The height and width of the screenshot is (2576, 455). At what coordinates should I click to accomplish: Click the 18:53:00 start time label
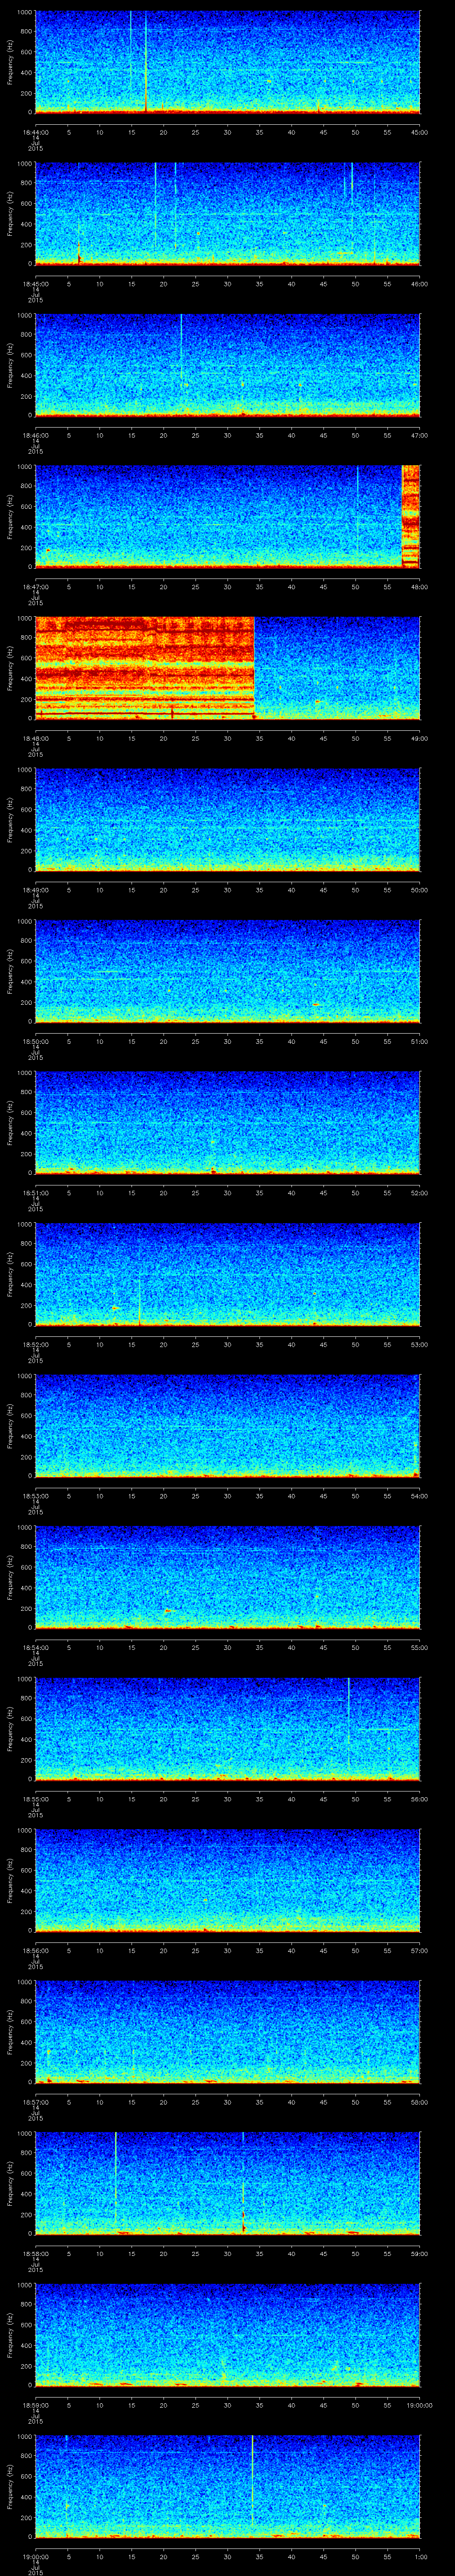[x=36, y=1496]
